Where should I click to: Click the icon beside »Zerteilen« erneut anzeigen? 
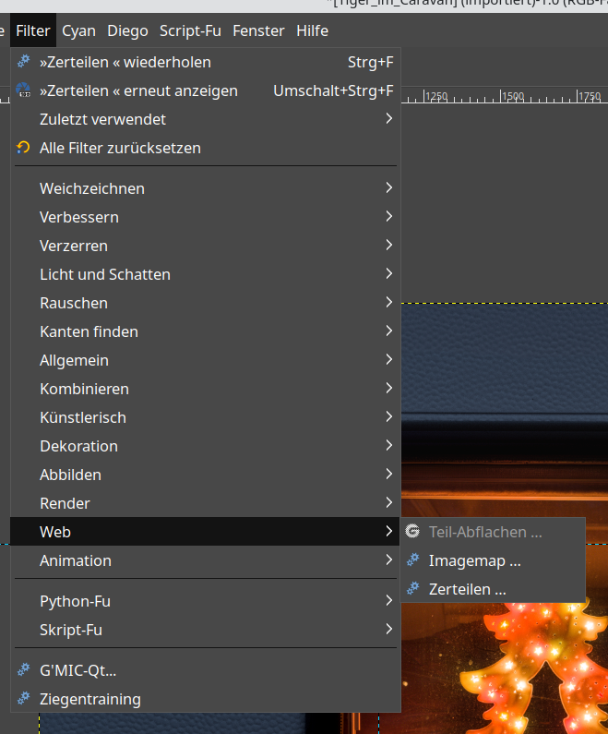click(x=24, y=90)
